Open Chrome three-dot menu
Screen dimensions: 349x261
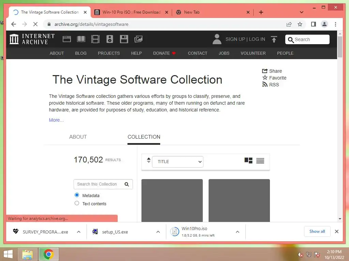[335, 24]
